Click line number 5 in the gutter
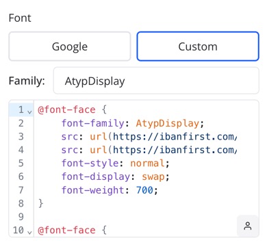 [21, 163]
